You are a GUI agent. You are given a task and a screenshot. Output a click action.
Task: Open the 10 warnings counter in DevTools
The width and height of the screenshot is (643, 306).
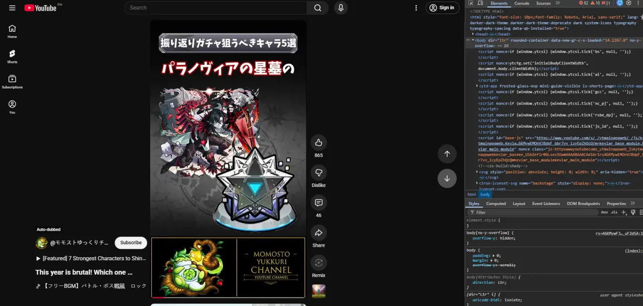(x=595, y=3)
